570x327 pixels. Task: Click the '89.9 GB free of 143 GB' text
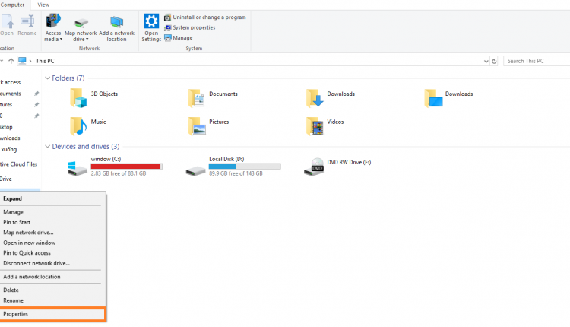pyautogui.click(x=236, y=174)
